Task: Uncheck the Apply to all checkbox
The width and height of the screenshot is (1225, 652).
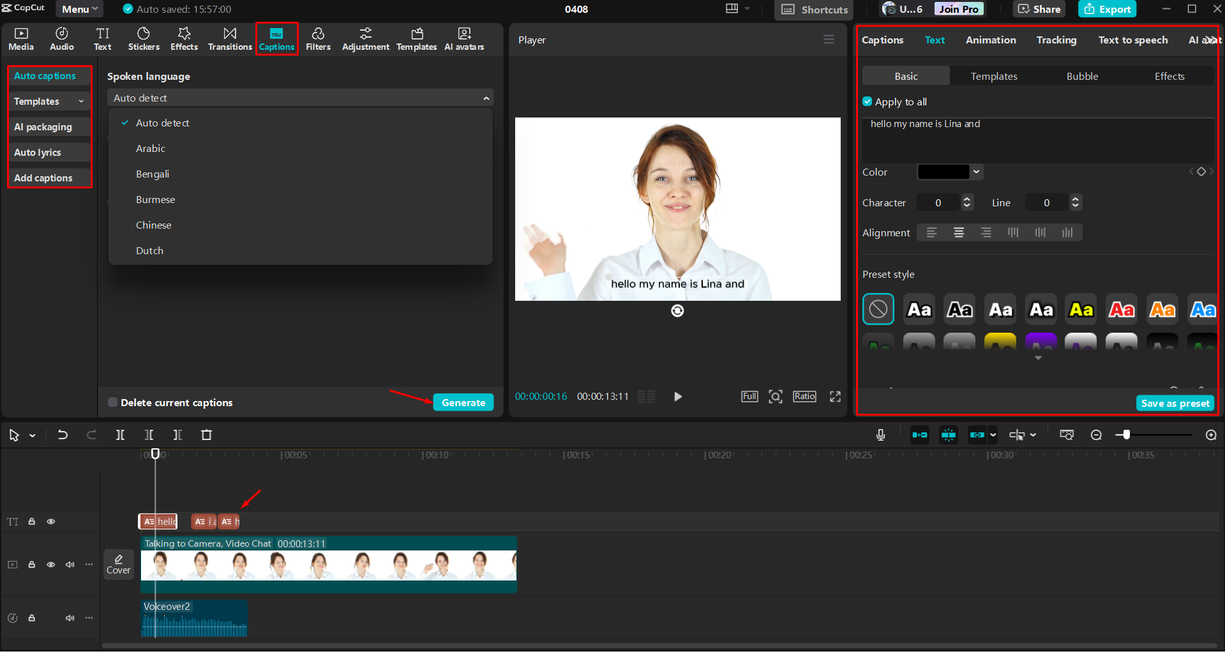Action: click(x=868, y=102)
